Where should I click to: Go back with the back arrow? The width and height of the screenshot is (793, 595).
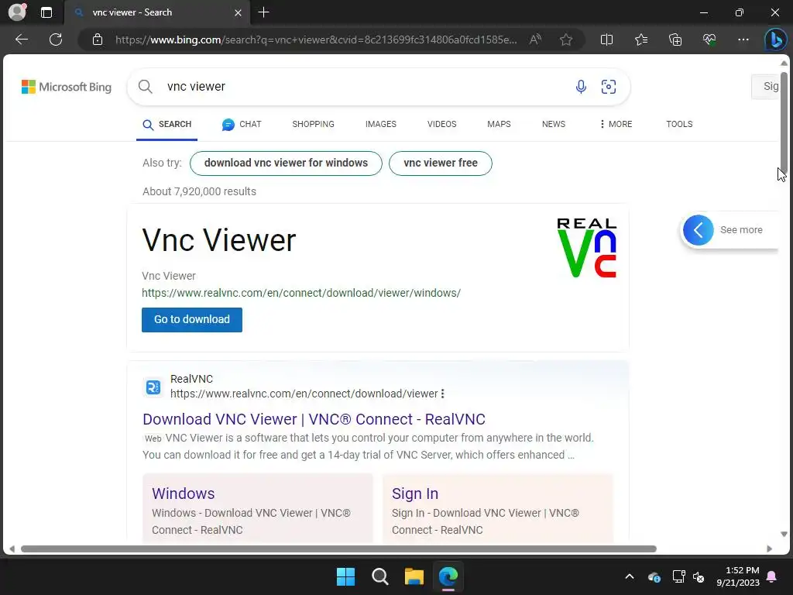22,40
